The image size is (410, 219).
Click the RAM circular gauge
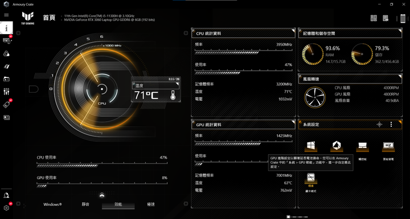tap(313, 54)
